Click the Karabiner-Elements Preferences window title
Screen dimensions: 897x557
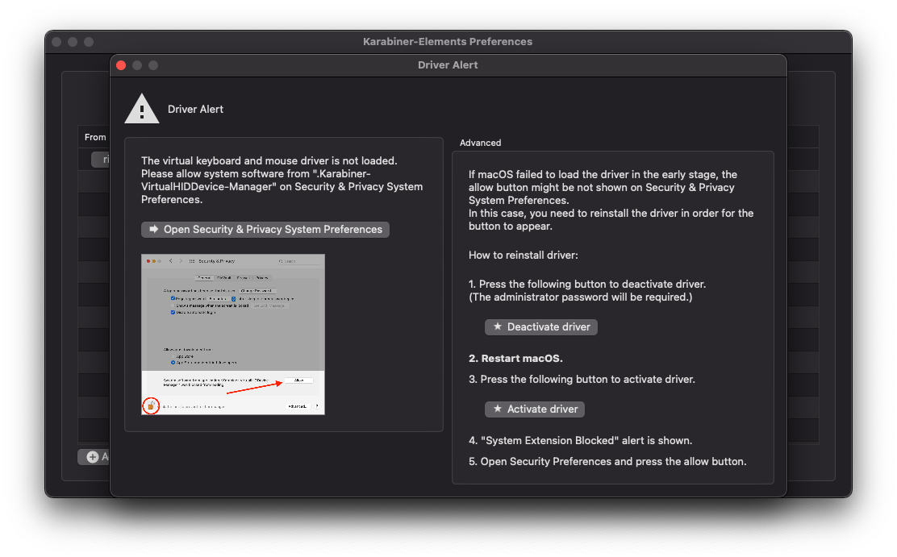point(448,42)
